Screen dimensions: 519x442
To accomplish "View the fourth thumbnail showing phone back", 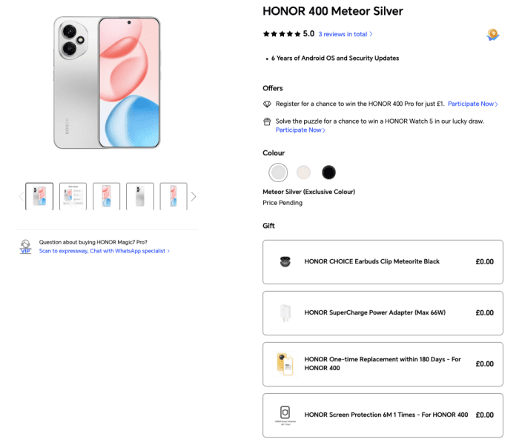I will click(x=140, y=196).
